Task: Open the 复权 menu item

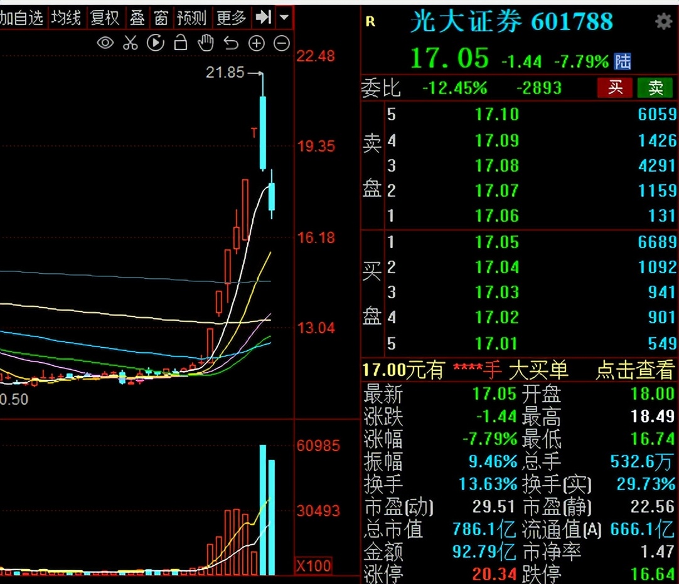Action: coord(105,18)
